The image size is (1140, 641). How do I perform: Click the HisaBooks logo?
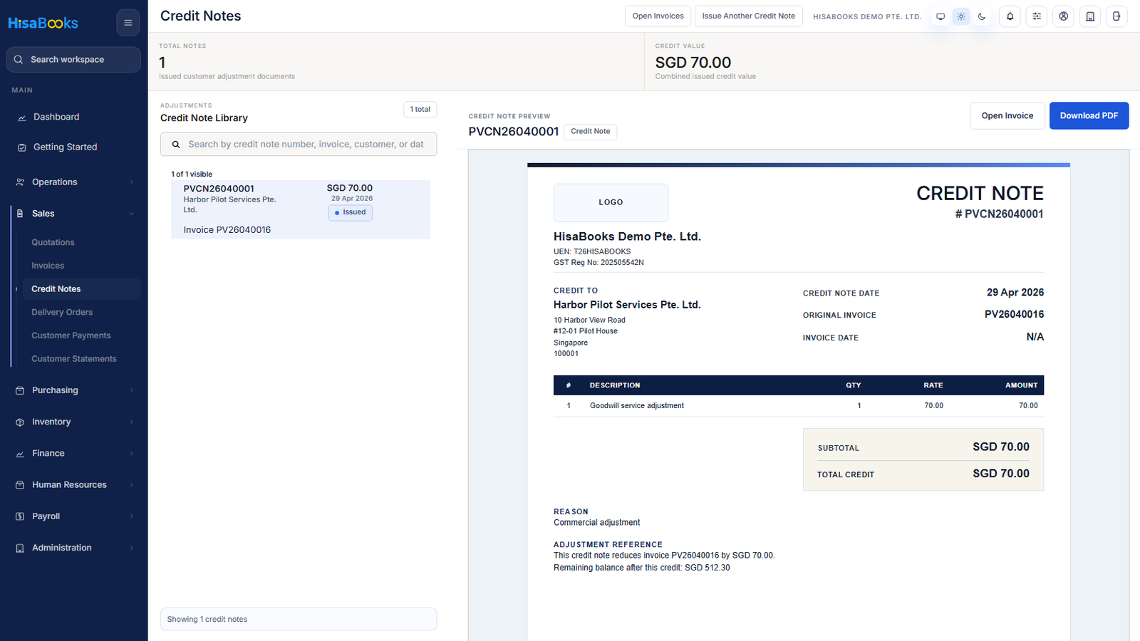tap(43, 23)
